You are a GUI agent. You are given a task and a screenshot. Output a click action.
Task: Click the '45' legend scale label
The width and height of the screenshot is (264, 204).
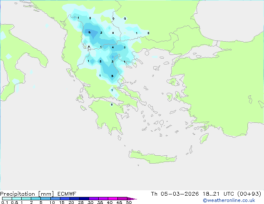tap(119, 202)
